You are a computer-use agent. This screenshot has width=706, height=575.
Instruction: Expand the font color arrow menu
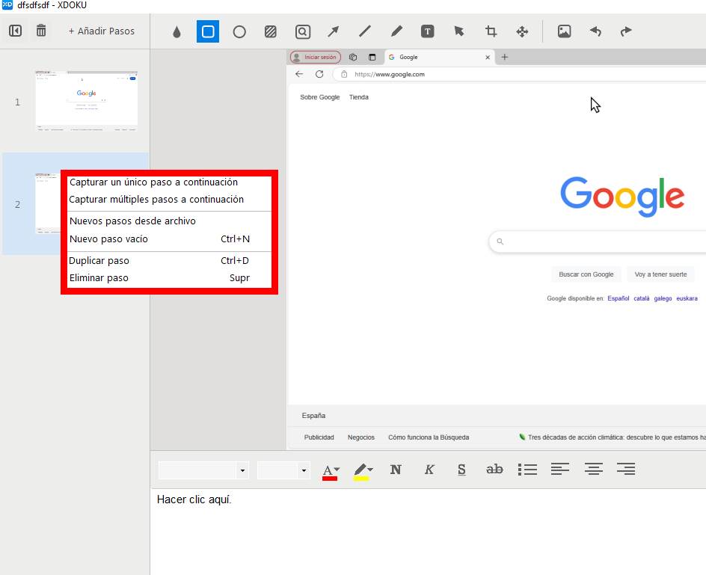pos(337,469)
